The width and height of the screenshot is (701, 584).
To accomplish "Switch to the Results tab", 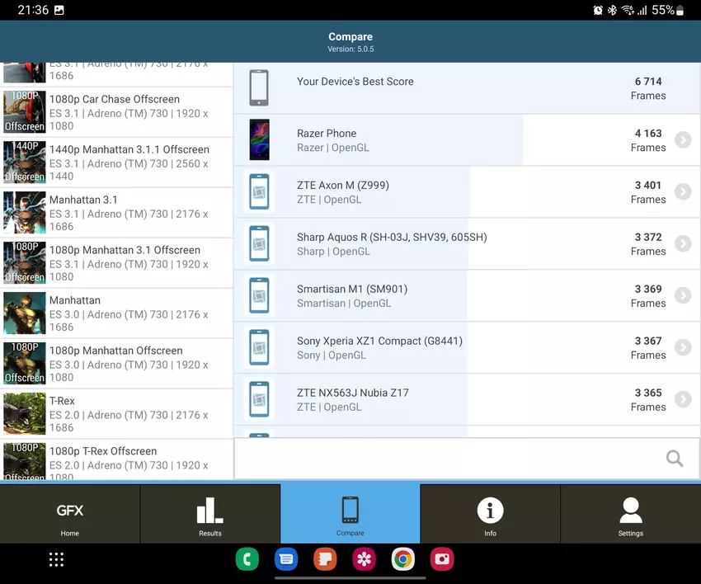I will point(210,514).
